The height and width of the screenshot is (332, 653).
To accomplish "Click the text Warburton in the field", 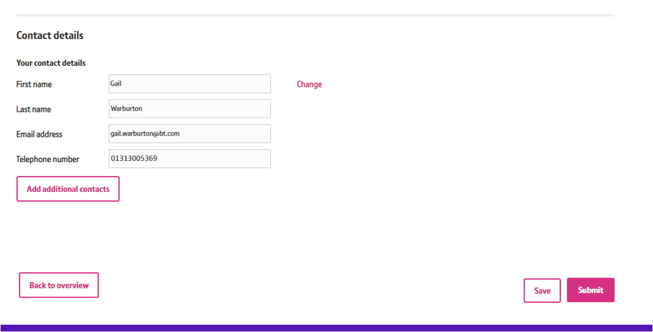I will point(126,108).
